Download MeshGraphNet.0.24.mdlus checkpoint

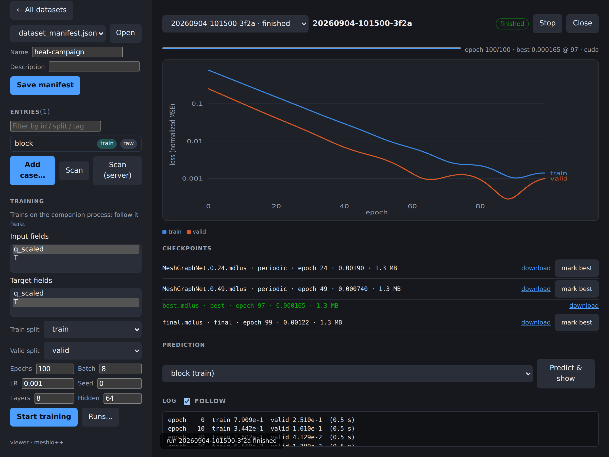(x=536, y=268)
